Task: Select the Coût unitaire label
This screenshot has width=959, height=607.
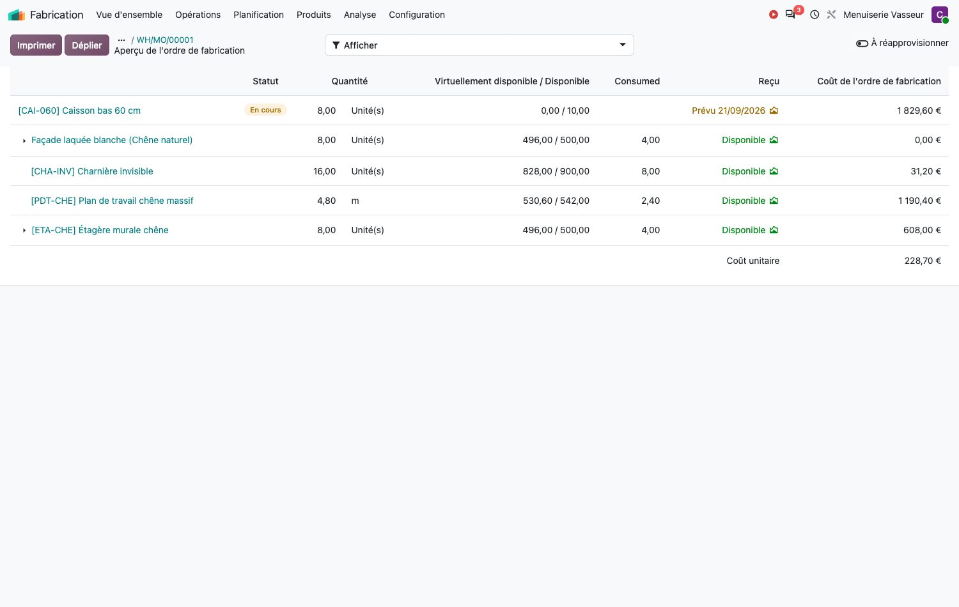Action: (753, 261)
